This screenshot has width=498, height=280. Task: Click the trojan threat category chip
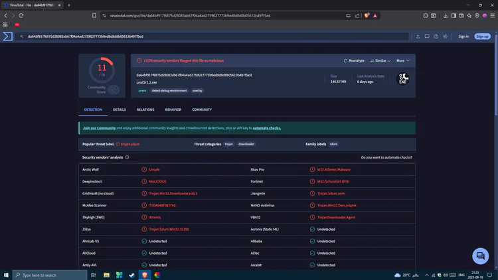[x=228, y=144]
